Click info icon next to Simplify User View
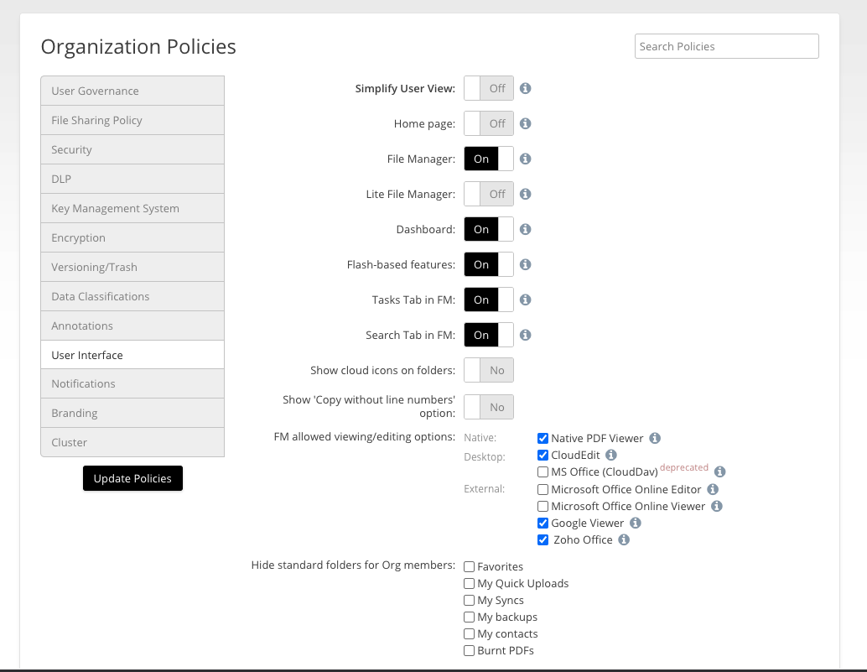 525,88
